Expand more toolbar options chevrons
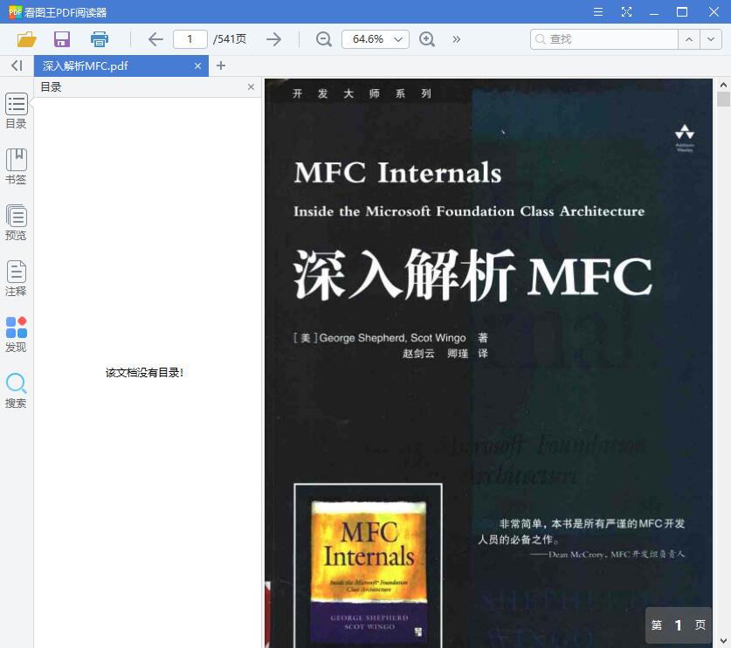 (x=457, y=39)
